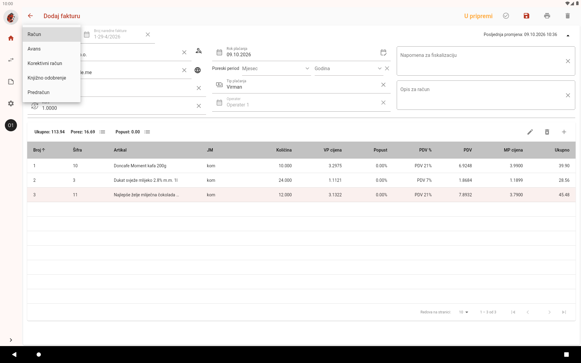
Task: Click the globe icon beside the email field
Action: (198, 70)
